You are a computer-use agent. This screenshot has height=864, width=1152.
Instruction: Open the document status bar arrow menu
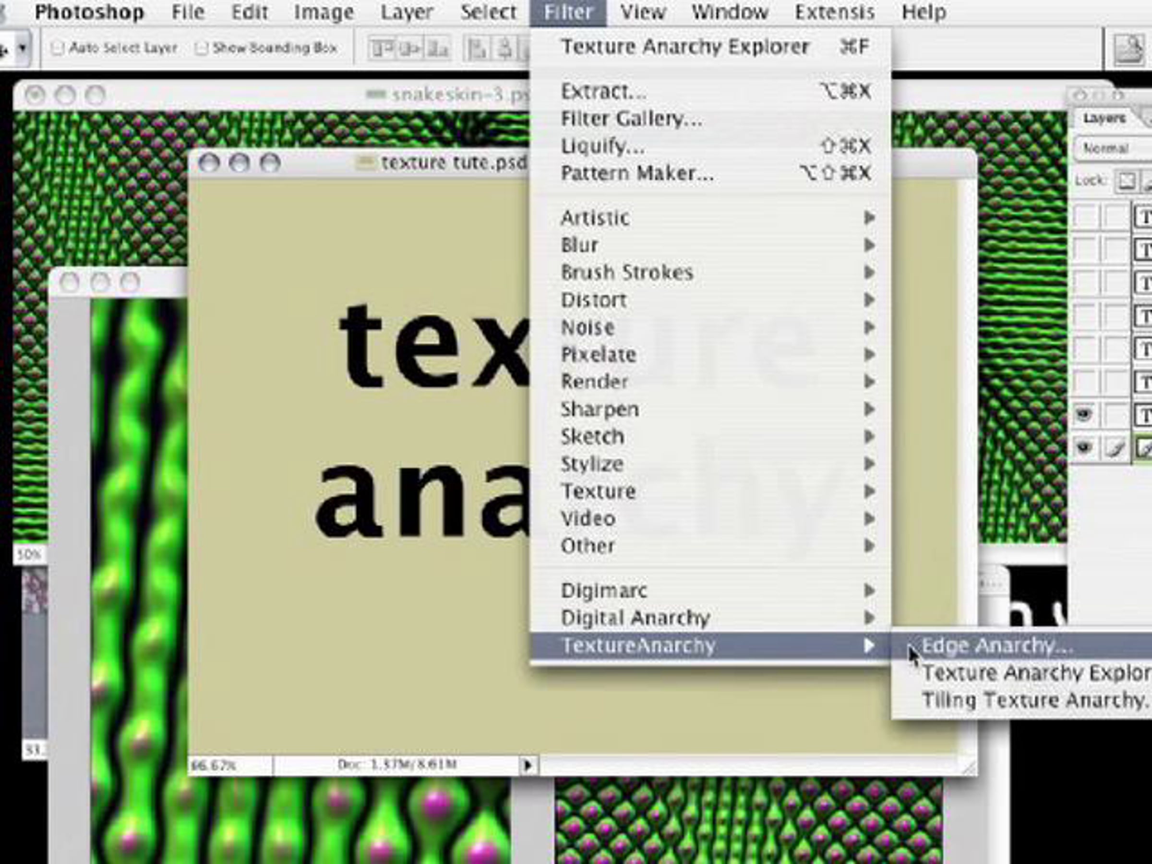click(527, 765)
